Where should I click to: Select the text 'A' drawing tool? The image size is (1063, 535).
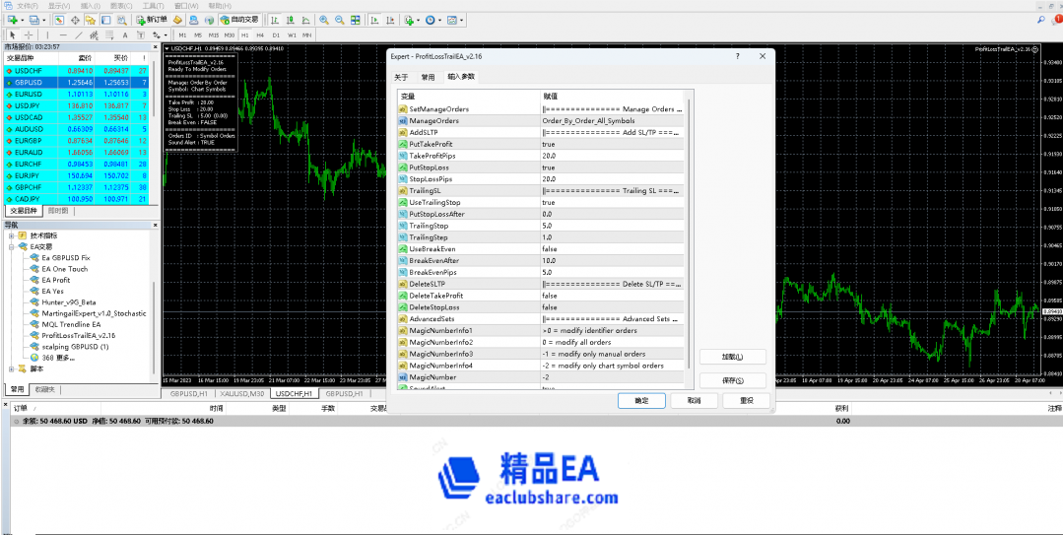[x=125, y=34]
